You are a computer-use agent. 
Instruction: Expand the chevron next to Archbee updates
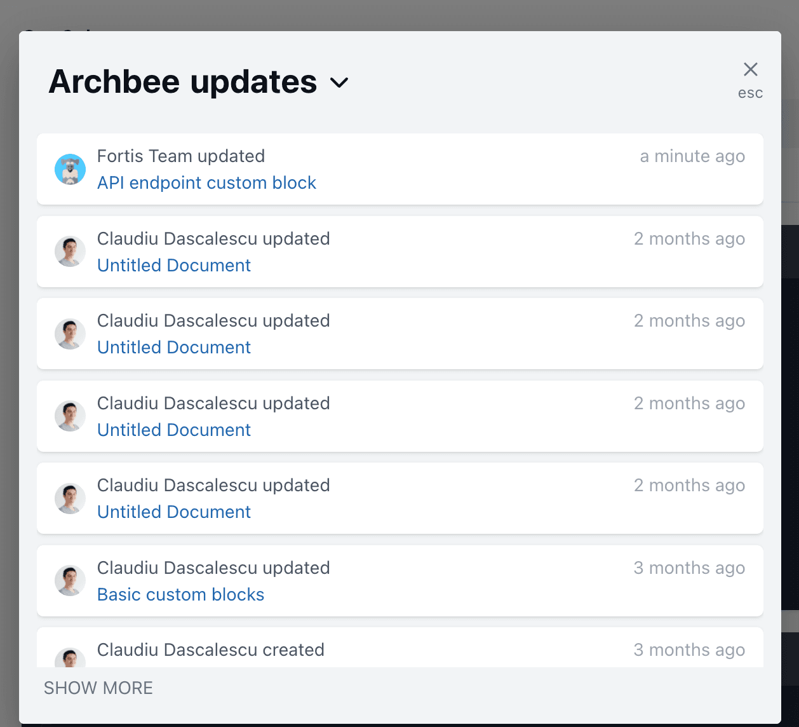[x=340, y=83]
